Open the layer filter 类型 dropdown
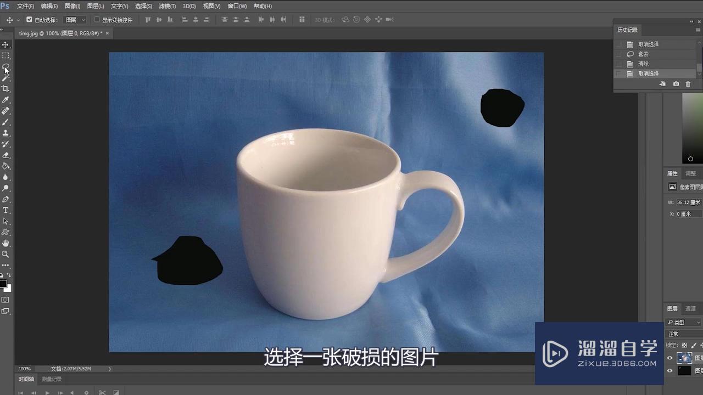This screenshot has width=703, height=395. 684,323
